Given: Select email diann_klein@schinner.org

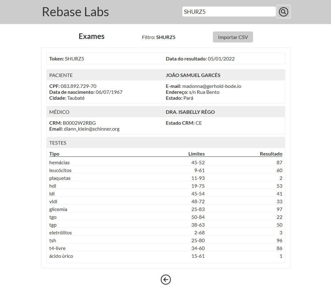Looking at the screenshot, I should click(x=92, y=129).
